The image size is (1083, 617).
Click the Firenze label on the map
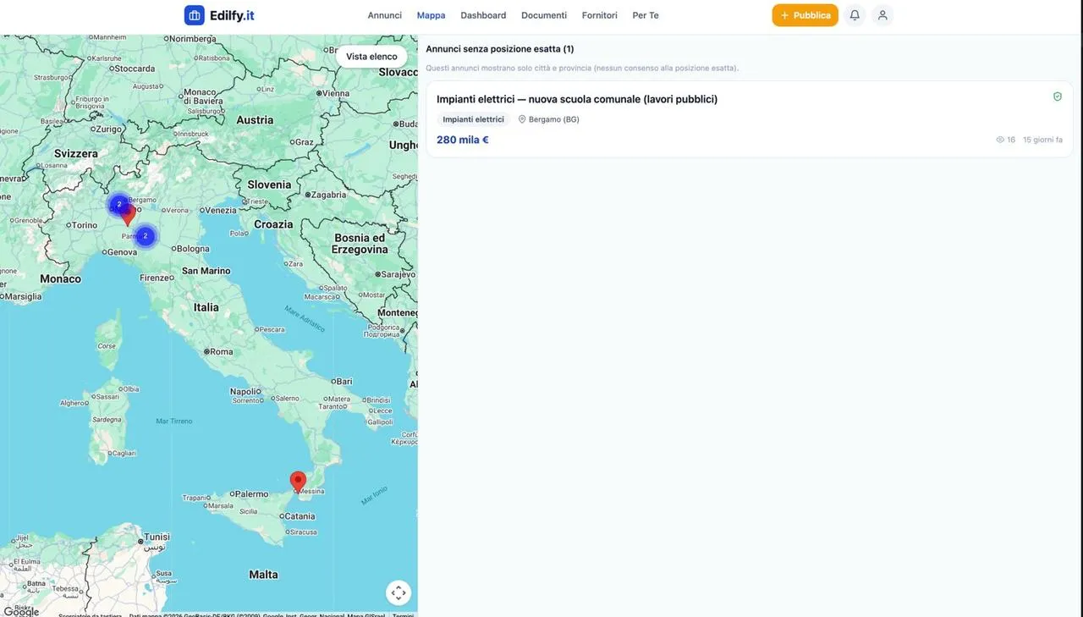point(156,278)
